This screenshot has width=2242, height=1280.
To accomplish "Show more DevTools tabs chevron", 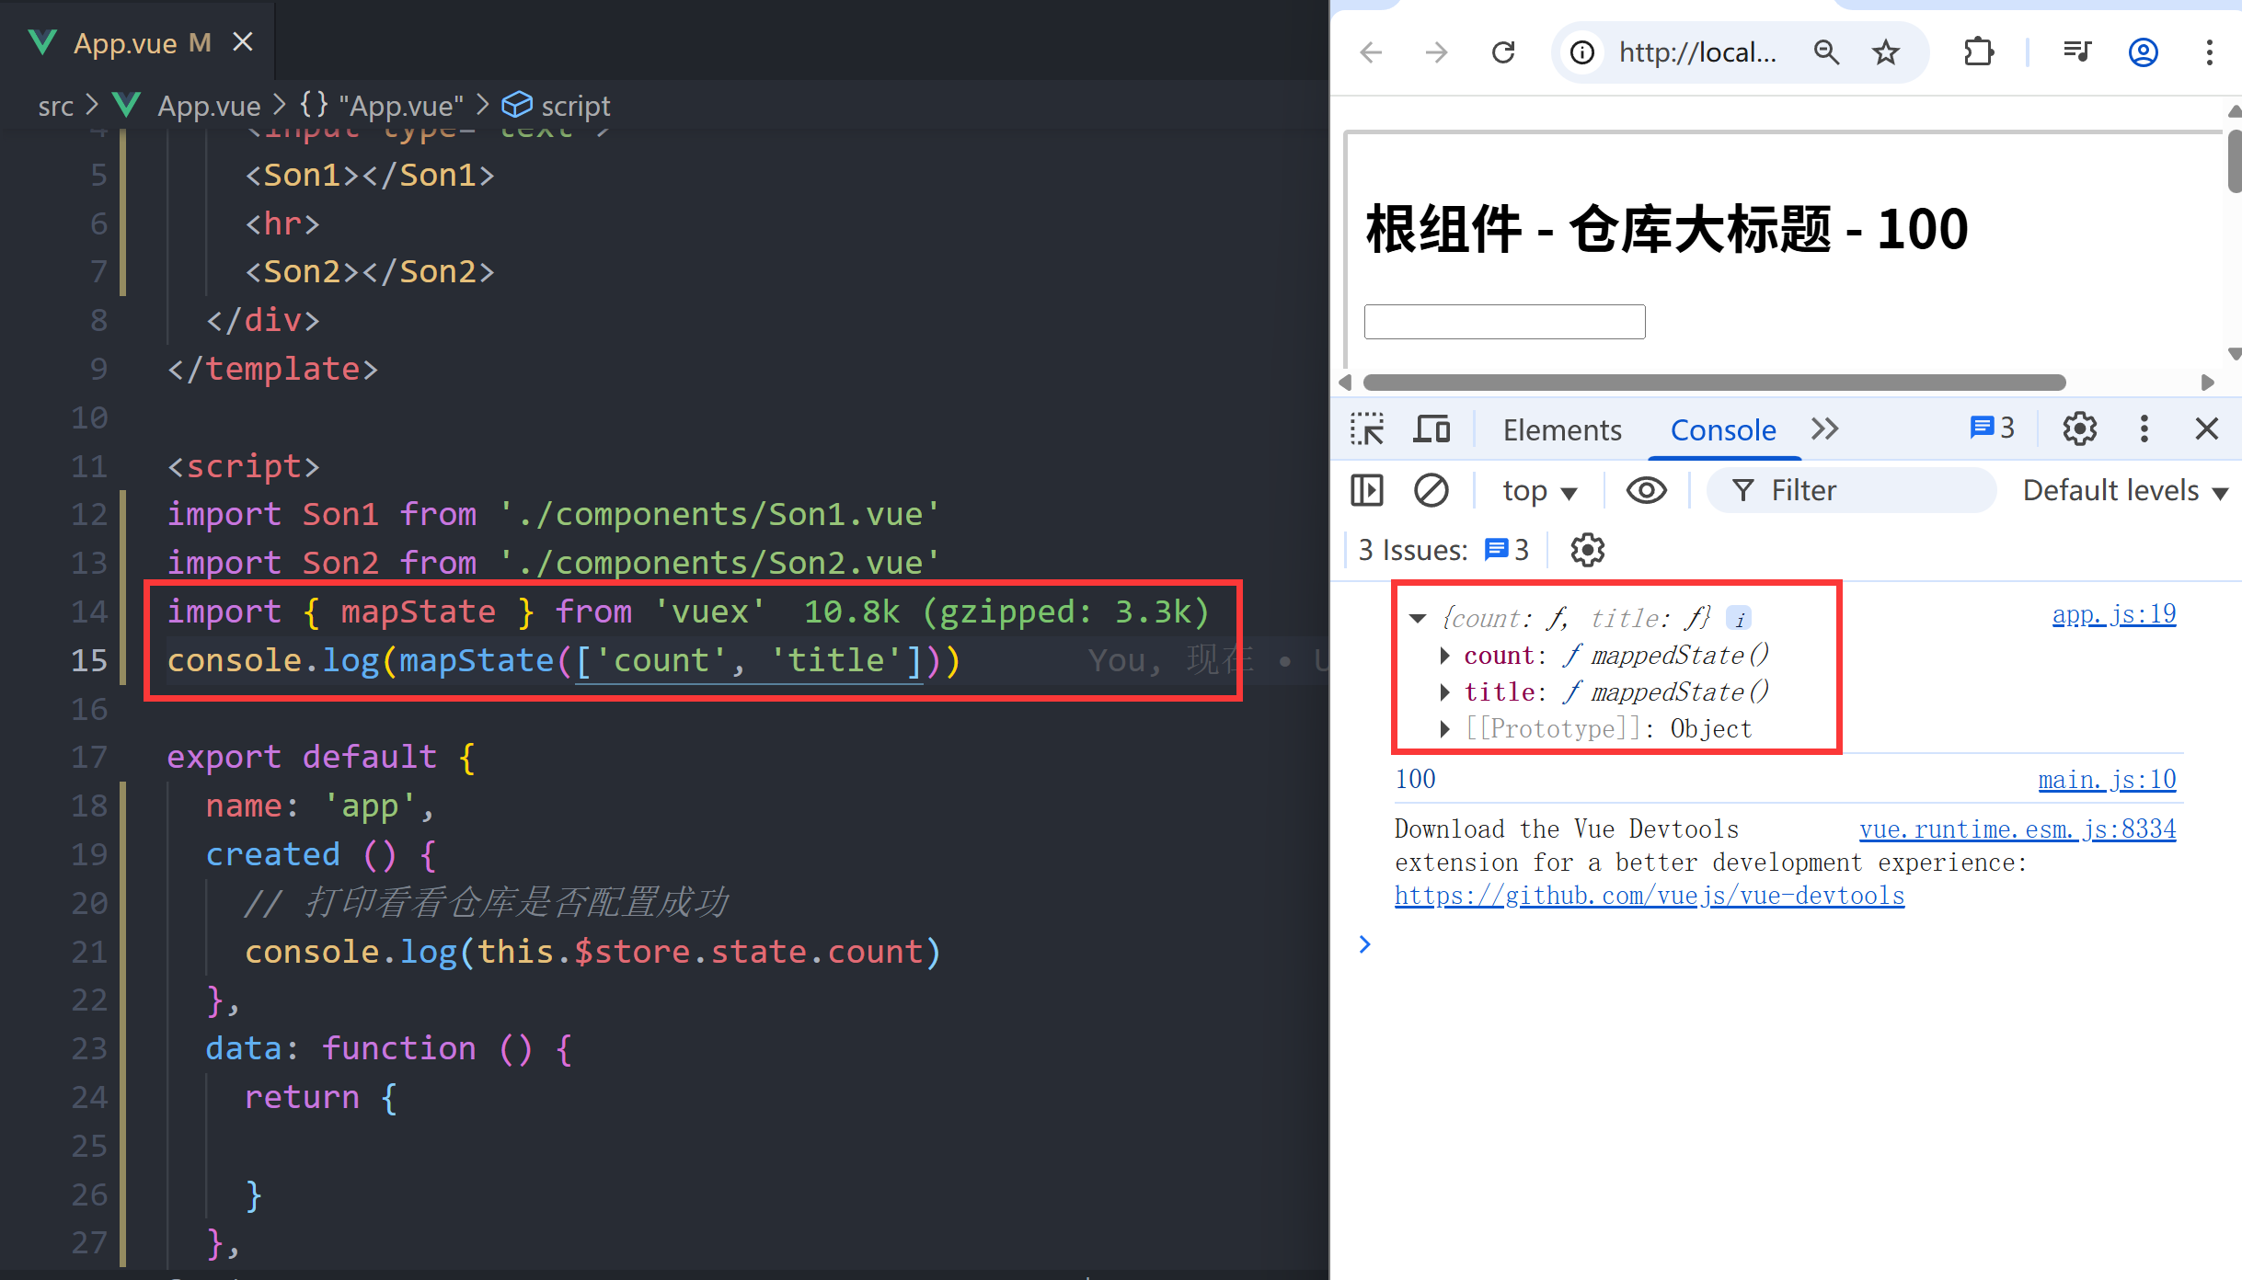I will pyautogui.click(x=1824, y=429).
